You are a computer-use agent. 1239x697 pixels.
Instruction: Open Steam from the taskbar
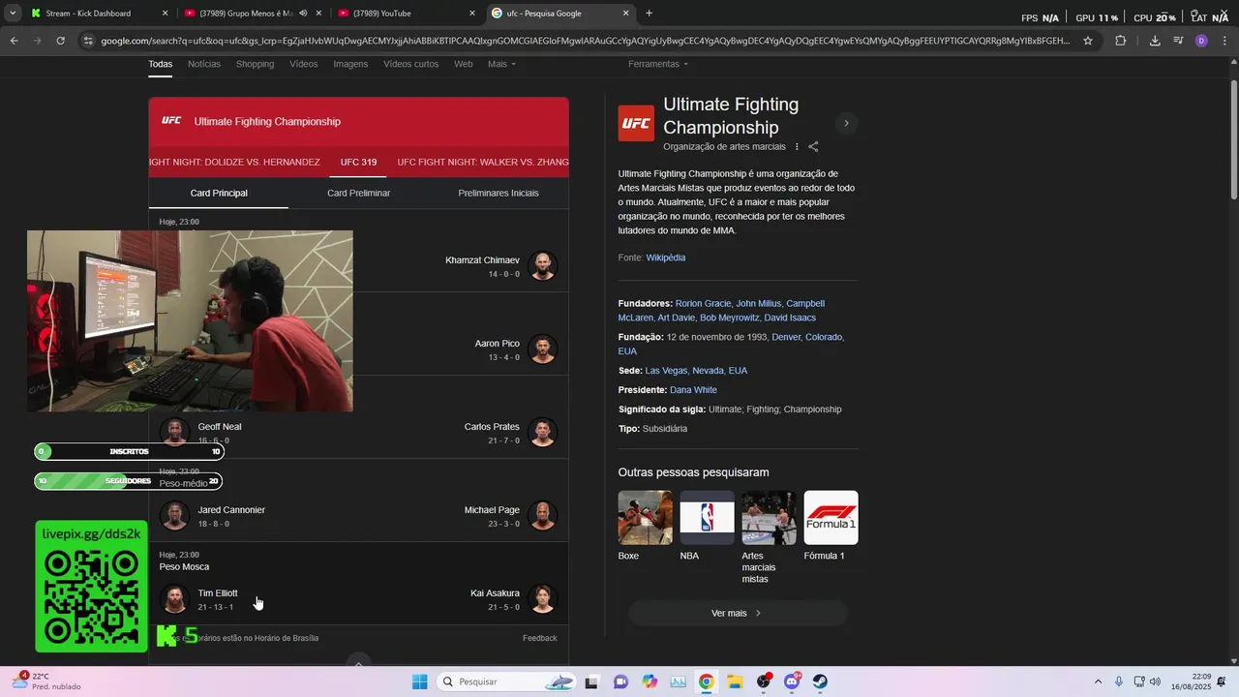[x=820, y=682]
